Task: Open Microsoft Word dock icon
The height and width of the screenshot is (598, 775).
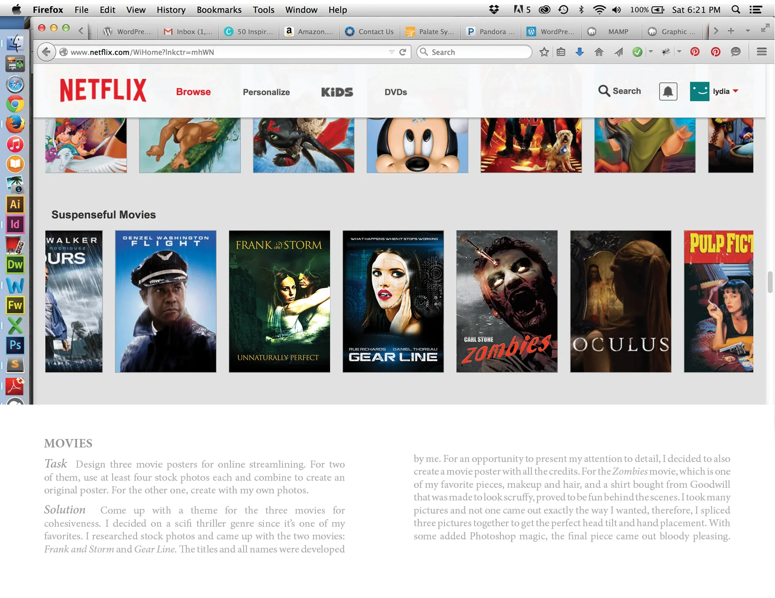Action: (15, 285)
